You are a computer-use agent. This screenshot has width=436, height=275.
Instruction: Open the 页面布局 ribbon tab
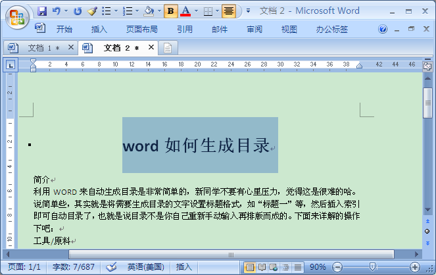[142, 29]
